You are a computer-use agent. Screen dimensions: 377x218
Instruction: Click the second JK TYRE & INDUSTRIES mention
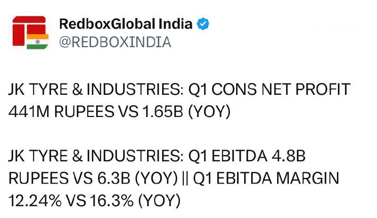pos(96,156)
